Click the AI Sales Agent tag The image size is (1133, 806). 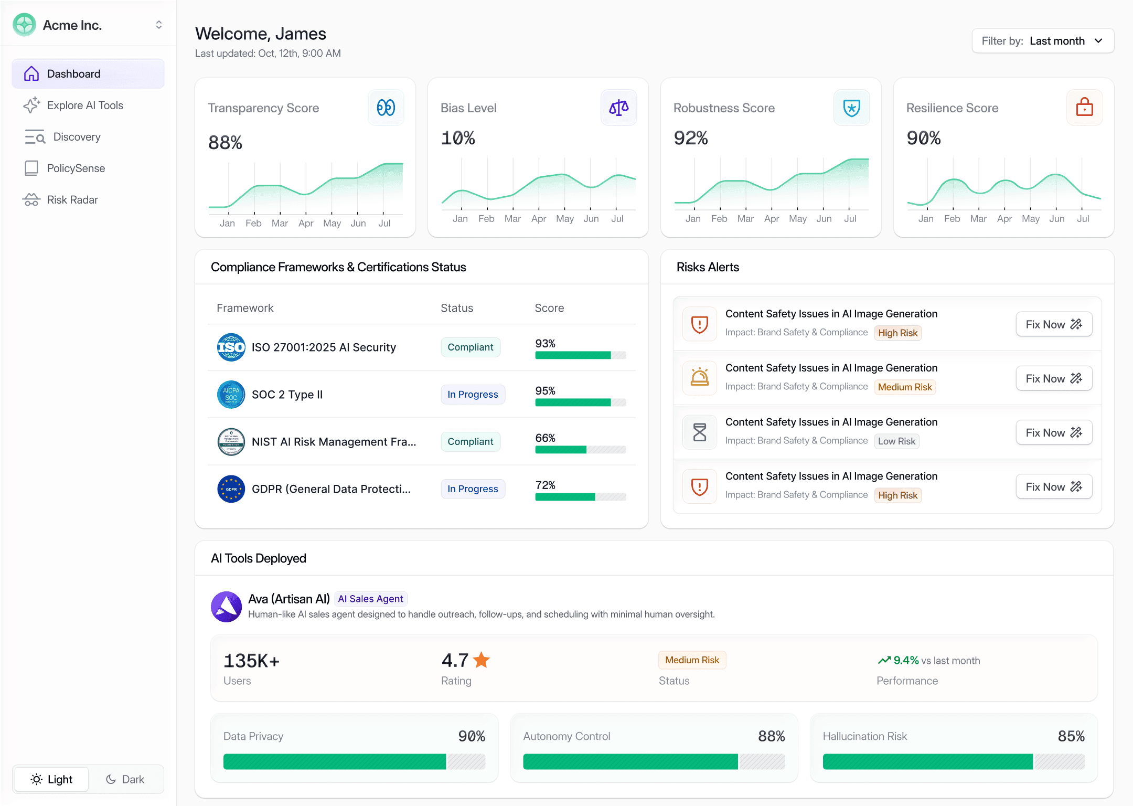point(370,599)
